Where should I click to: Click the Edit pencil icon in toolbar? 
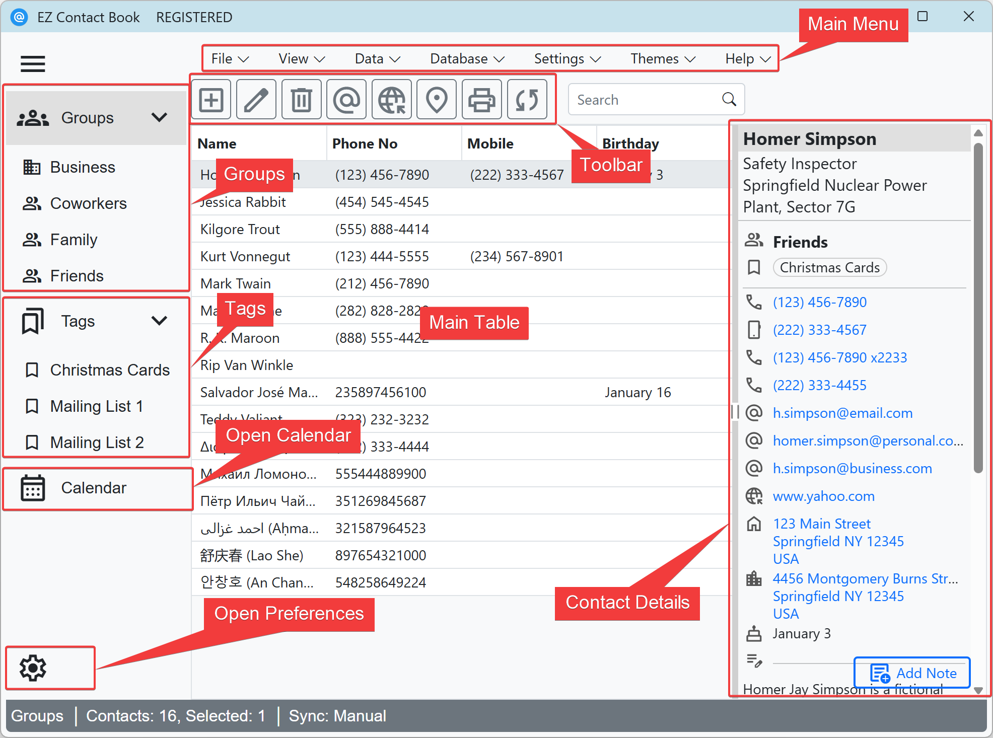tap(256, 99)
